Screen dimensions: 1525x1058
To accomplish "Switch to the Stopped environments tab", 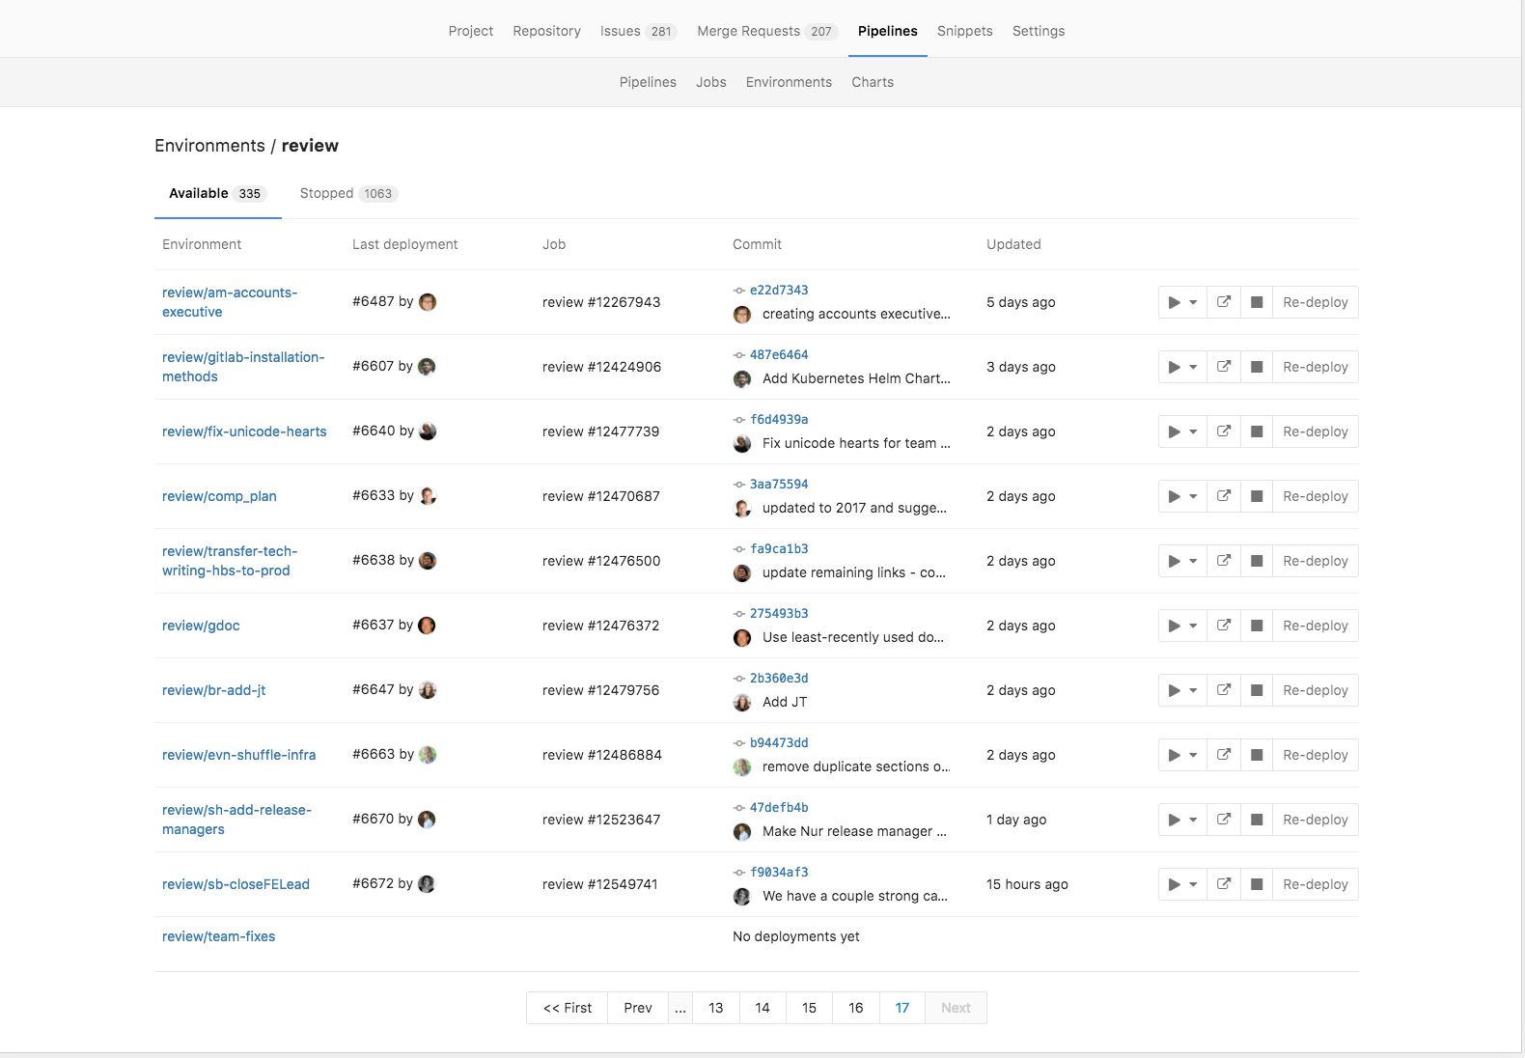I will (x=347, y=193).
